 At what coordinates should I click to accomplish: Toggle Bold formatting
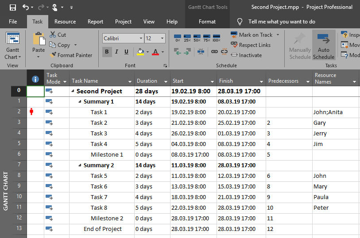coord(107,52)
